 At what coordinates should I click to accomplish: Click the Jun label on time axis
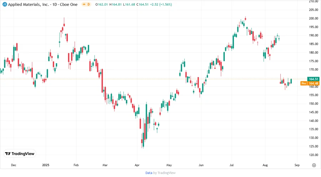point(201,165)
